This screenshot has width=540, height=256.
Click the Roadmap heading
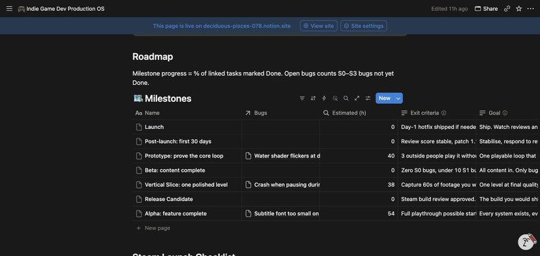[x=152, y=56]
